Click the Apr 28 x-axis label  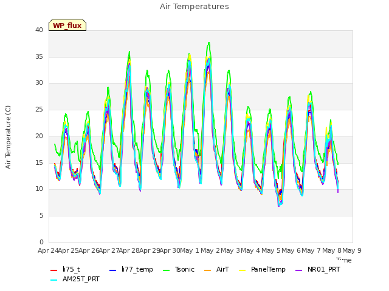129,250
